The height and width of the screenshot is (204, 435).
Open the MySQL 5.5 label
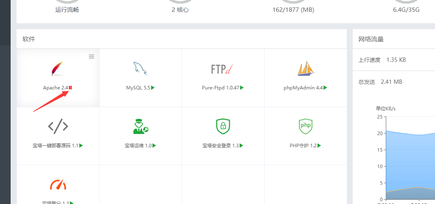tap(138, 88)
